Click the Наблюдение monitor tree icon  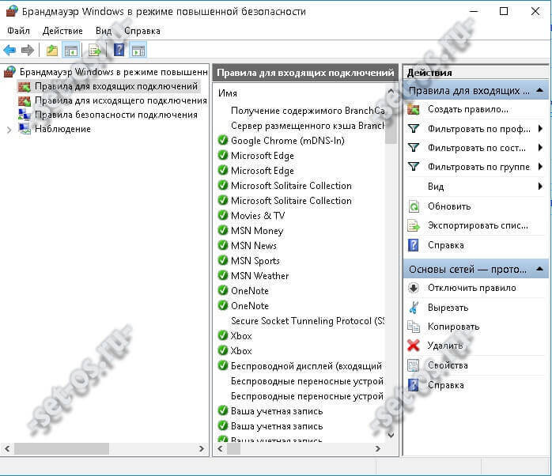[25, 129]
